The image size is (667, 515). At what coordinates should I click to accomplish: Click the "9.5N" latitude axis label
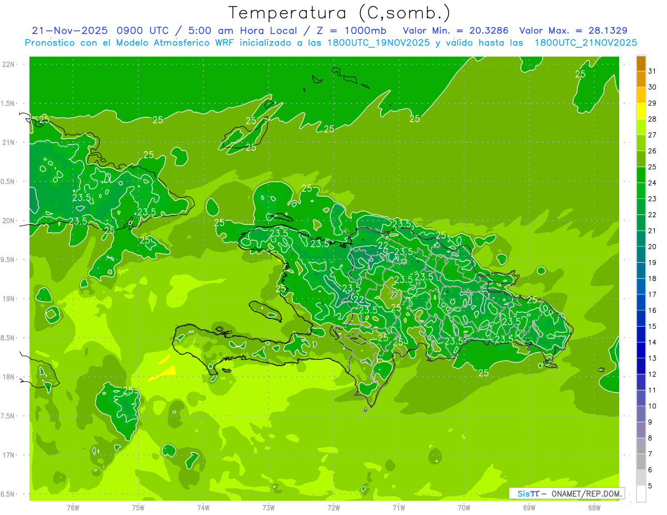click(x=8, y=260)
